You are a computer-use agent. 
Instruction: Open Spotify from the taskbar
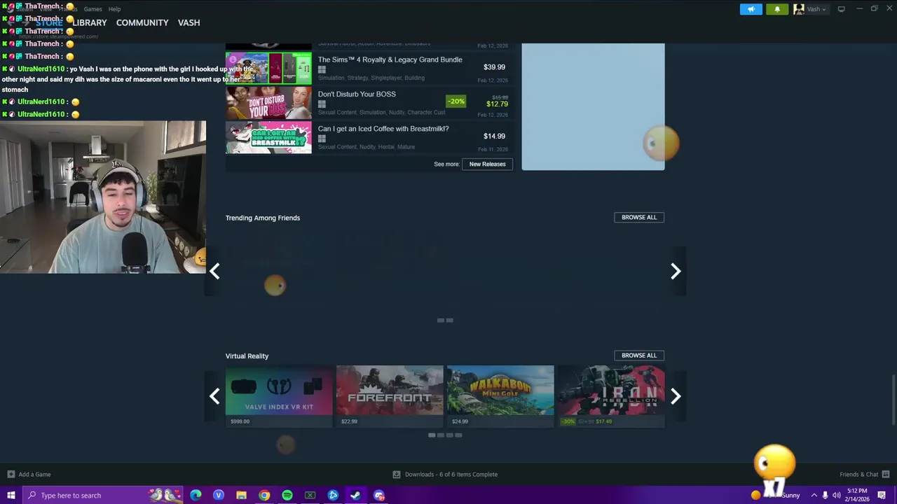(287, 495)
